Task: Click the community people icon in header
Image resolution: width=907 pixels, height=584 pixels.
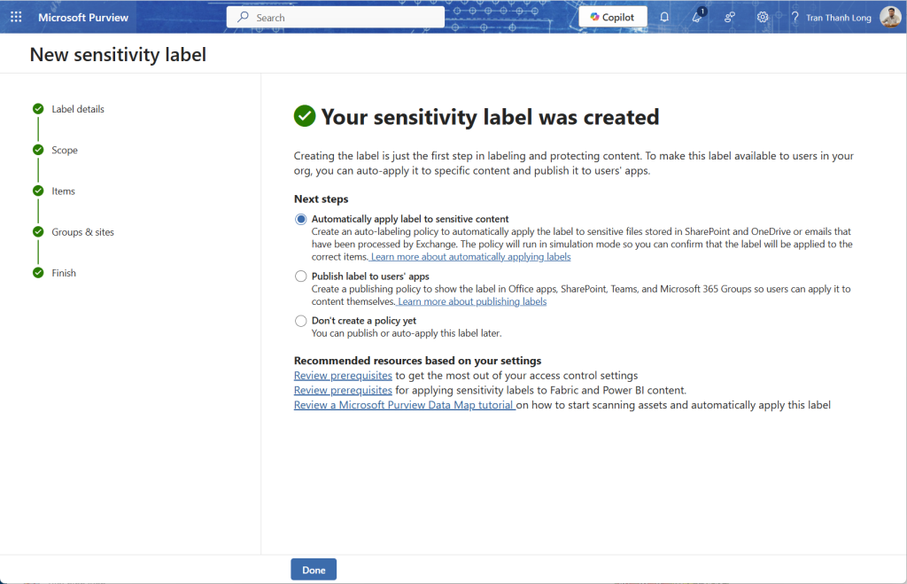Action: (x=730, y=17)
